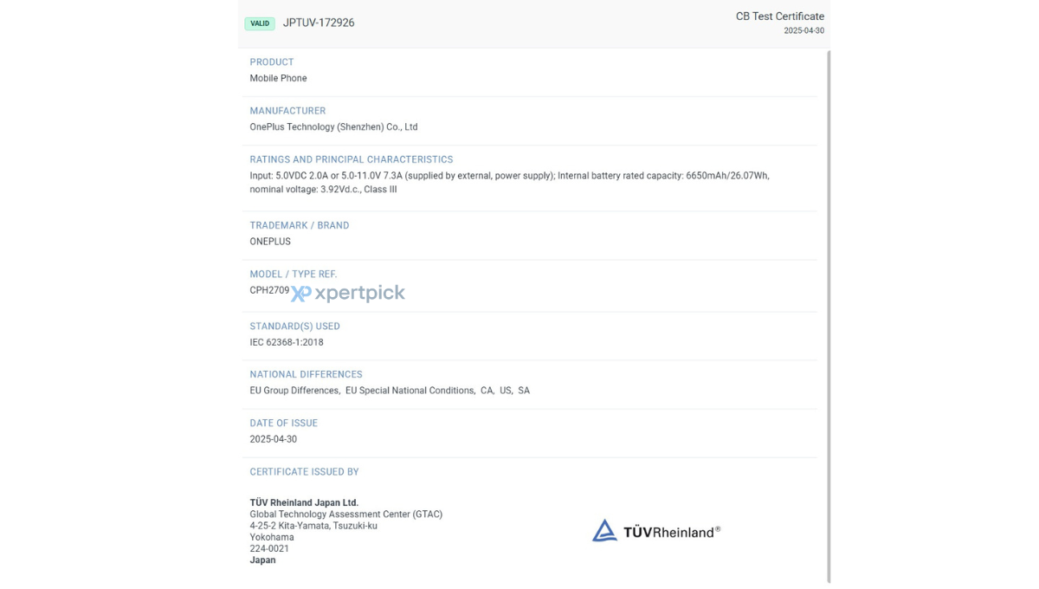Click the MODEL / TYPE REF. label
The image size is (1039, 589).
[294, 274]
